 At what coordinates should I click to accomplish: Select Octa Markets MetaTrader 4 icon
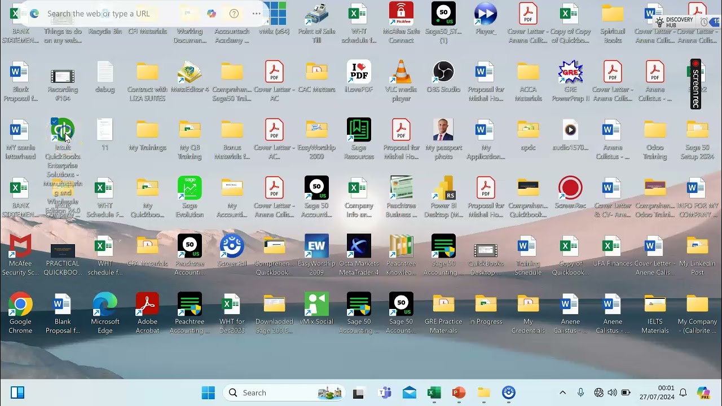[x=359, y=255]
